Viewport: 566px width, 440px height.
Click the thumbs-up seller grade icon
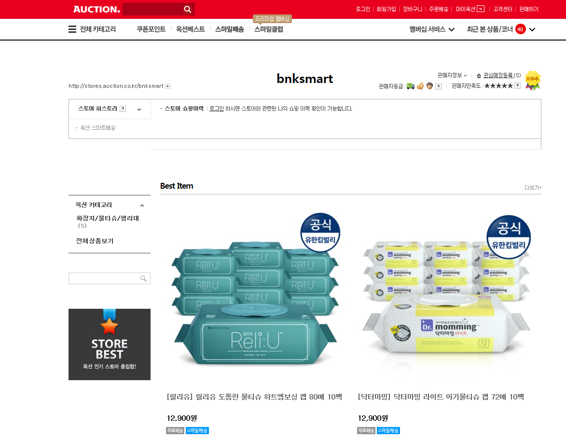coord(420,86)
